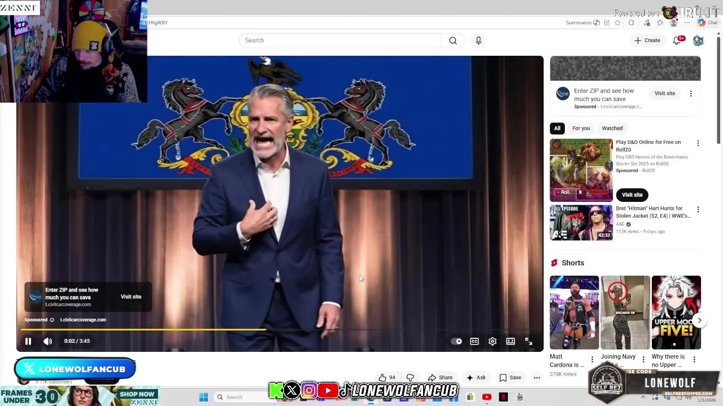Viewport: 723px width, 406px height.
Task: Open browser extensions puzzle icon
Action: click(631, 23)
